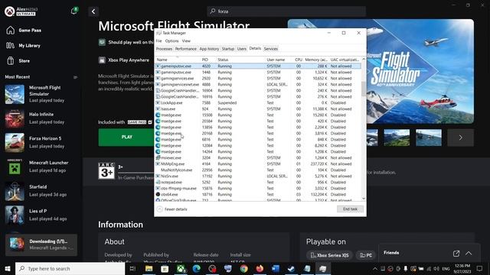Open Task Manager View menu
The image size is (490, 275).
pos(186,40)
